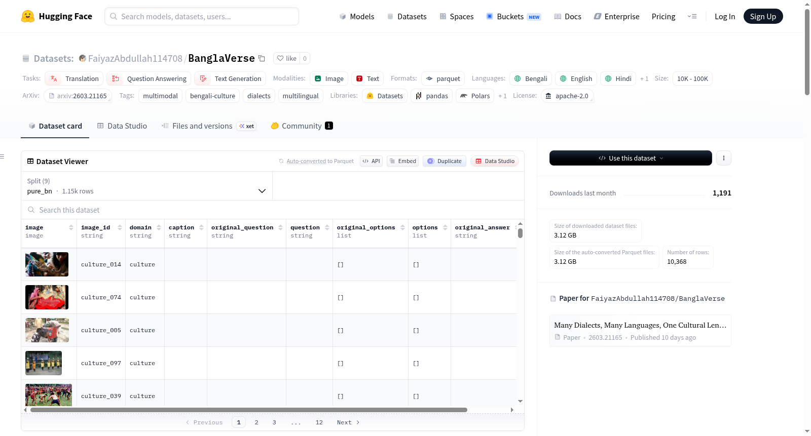Image resolution: width=811 pixels, height=436 pixels.
Task: Open the three-dot options menu beside Use this dataset
Action: (x=724, y=158)
